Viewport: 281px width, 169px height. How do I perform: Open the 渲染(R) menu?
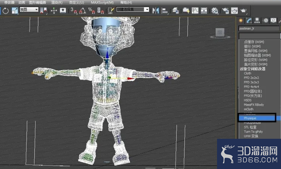pos(57,3)
